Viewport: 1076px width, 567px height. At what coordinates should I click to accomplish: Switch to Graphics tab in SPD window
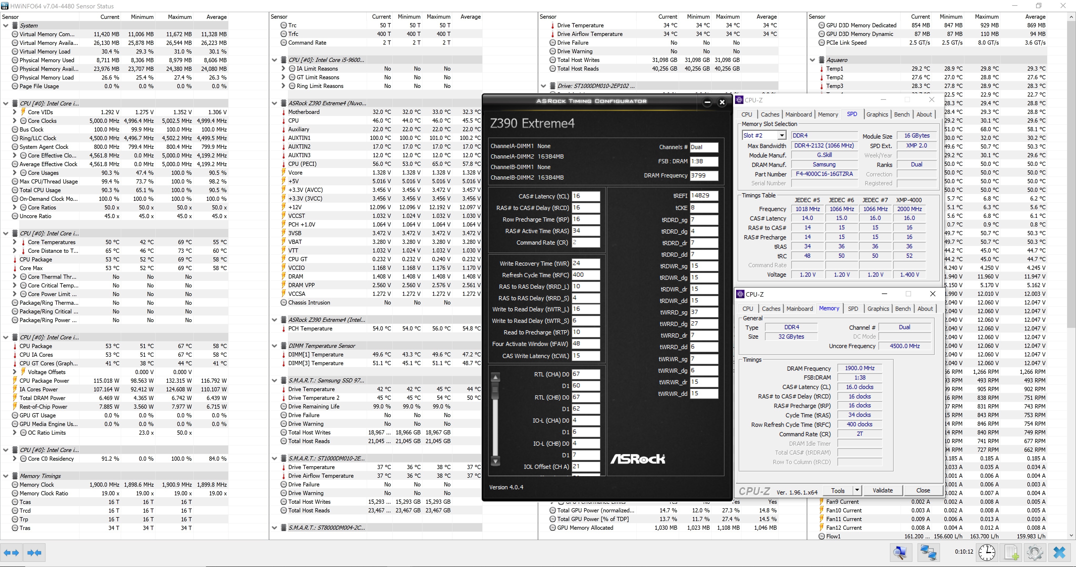[x=877, y=114]
